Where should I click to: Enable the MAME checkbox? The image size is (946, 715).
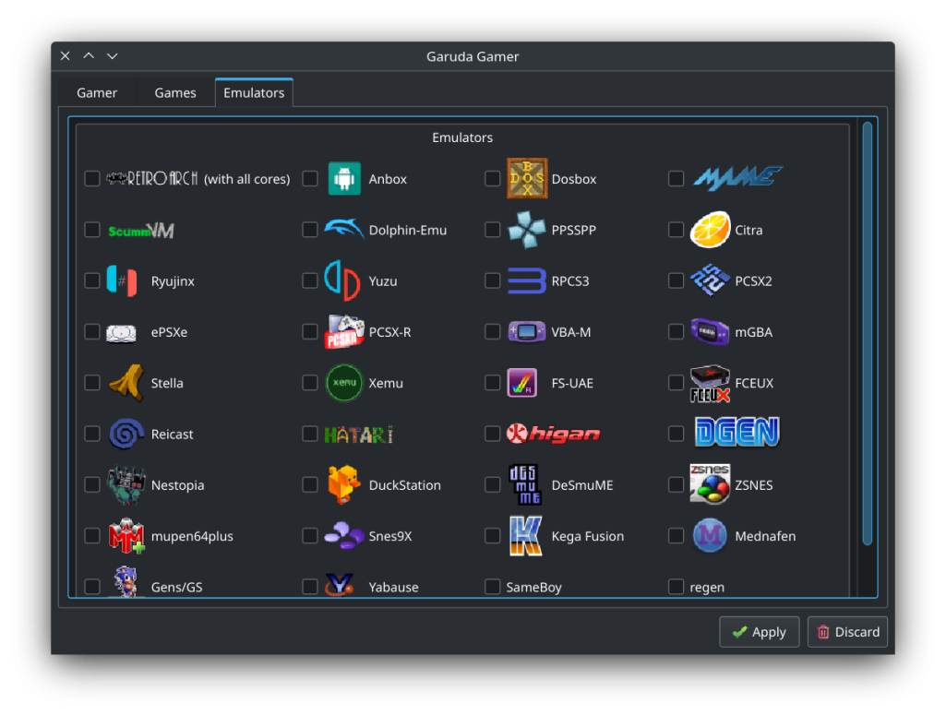pos(676,178)
